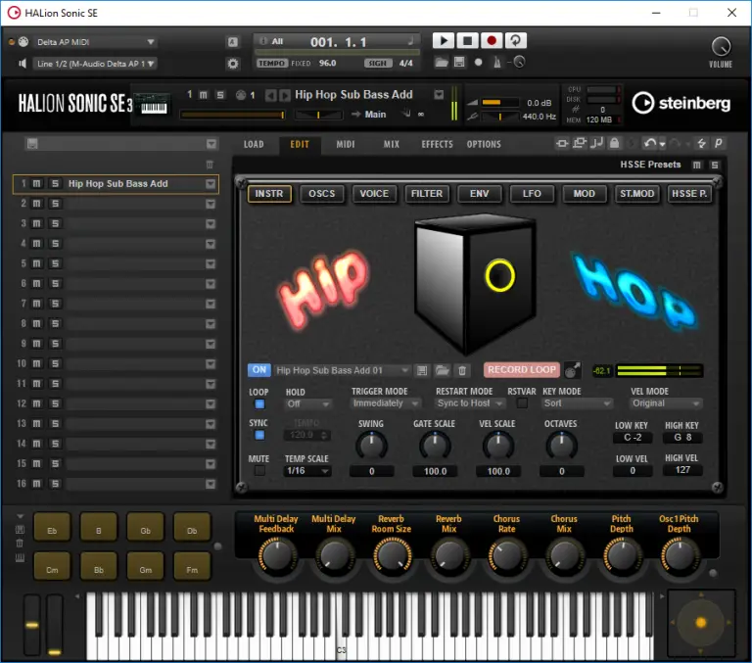Open the Restart Mode Sync to Host dropdown
The image size is (752, 663).
470,403
